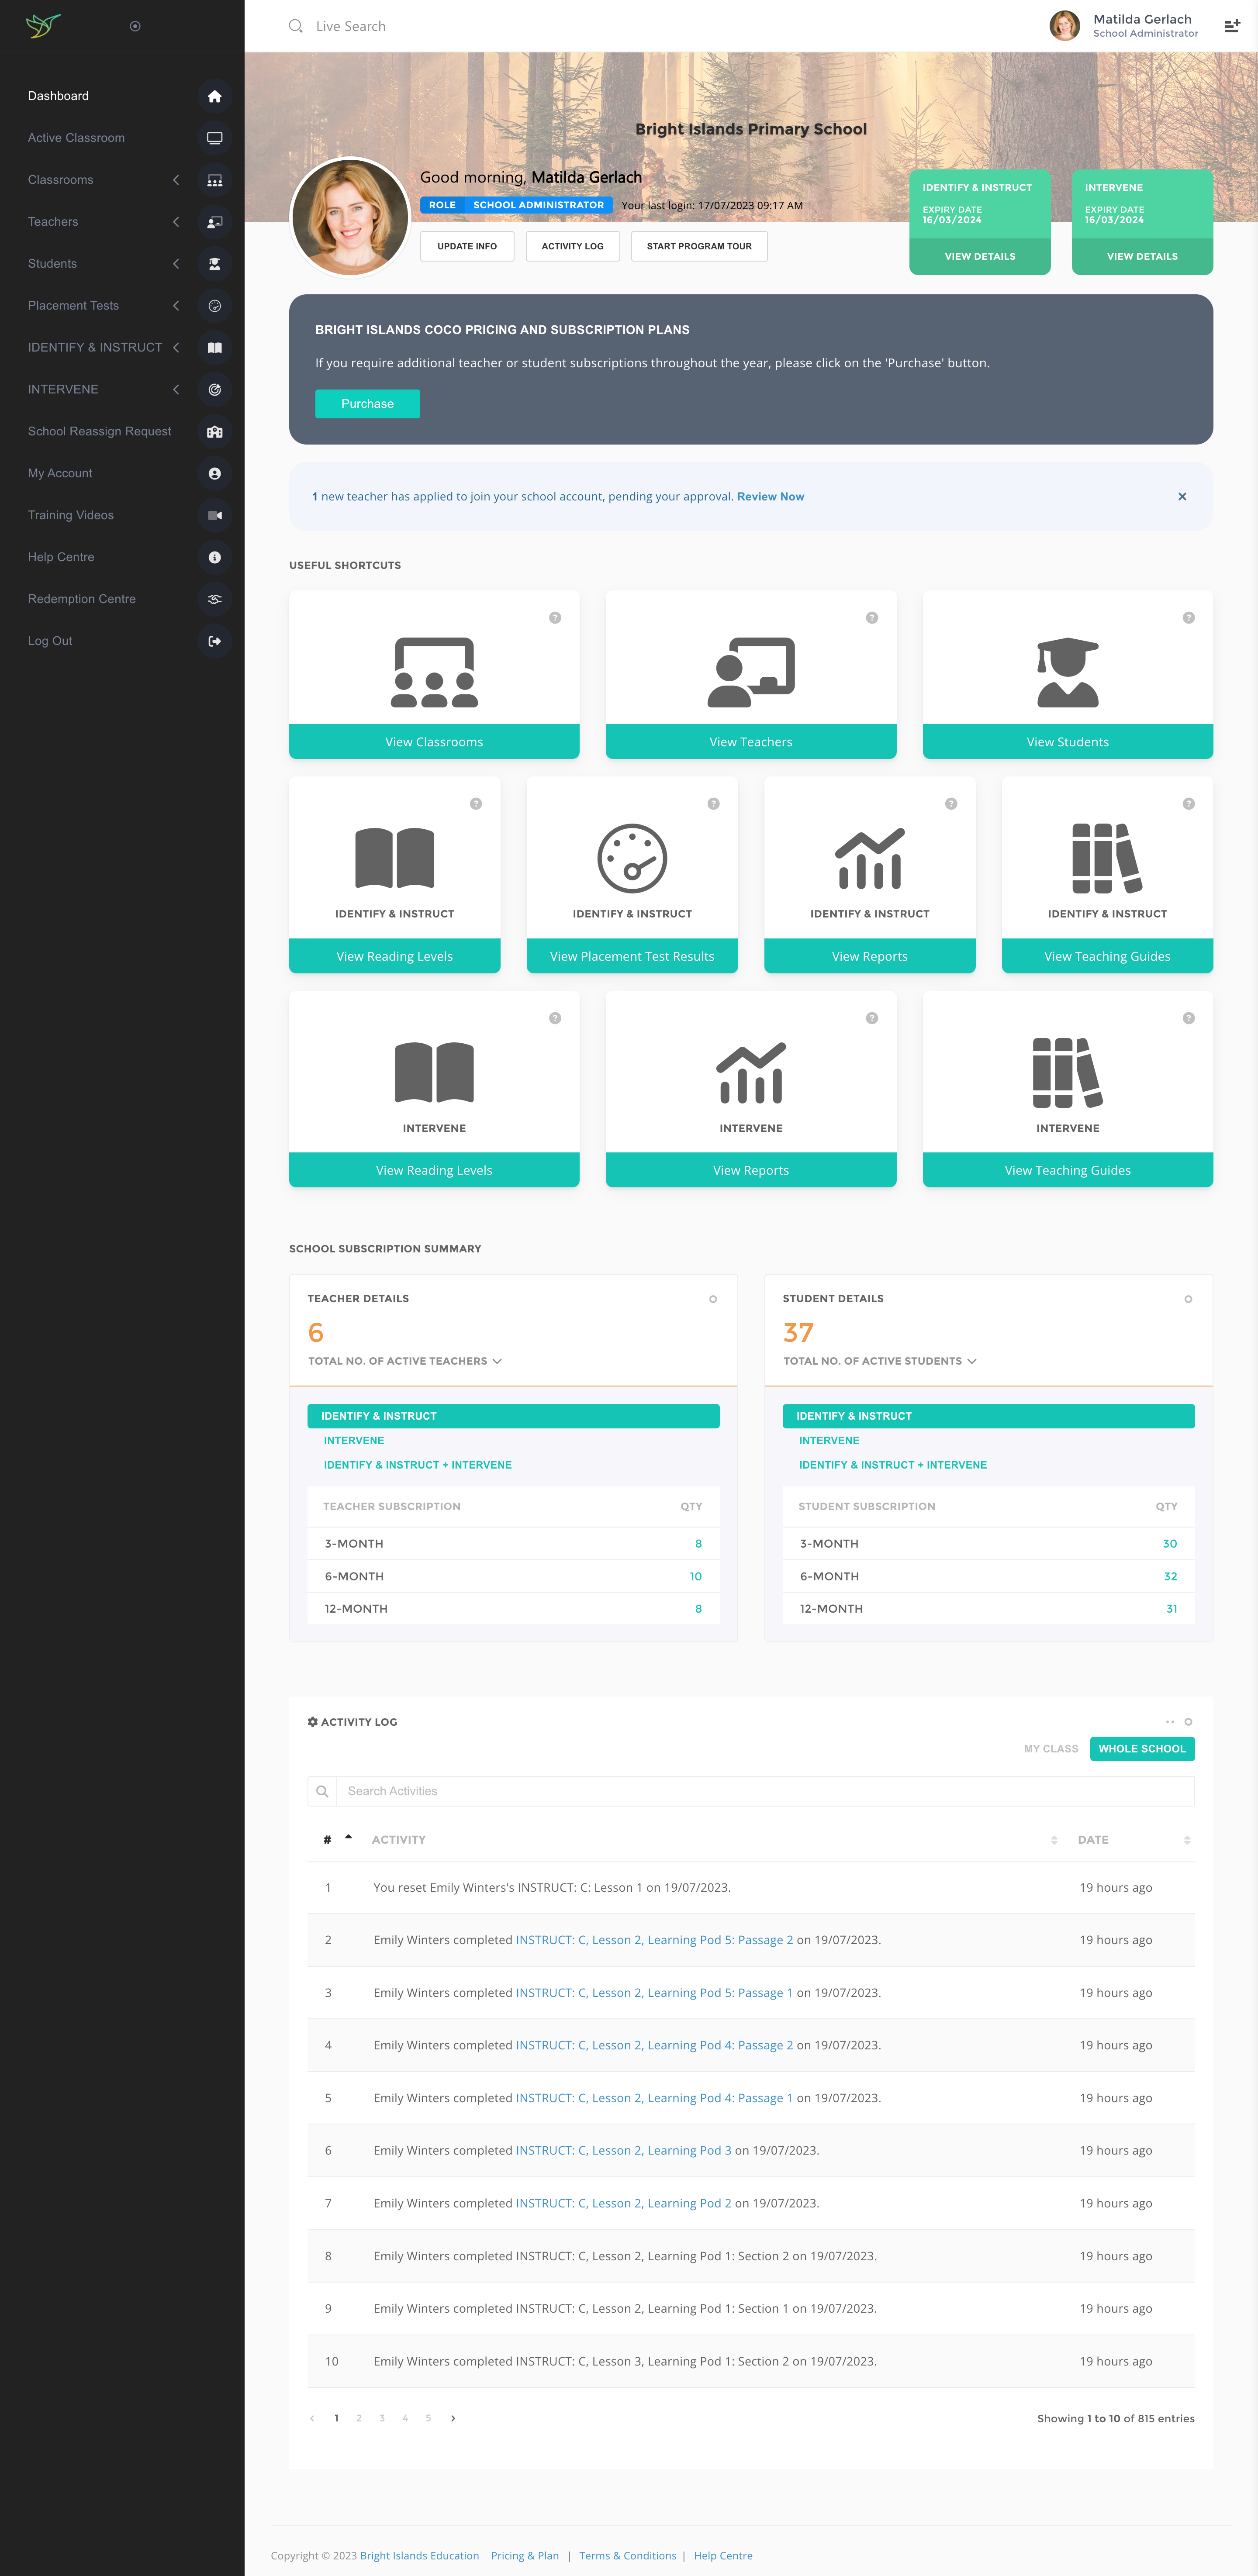Click the Purchase button
1258x2576 pixels.
click(x=367, y=403)
